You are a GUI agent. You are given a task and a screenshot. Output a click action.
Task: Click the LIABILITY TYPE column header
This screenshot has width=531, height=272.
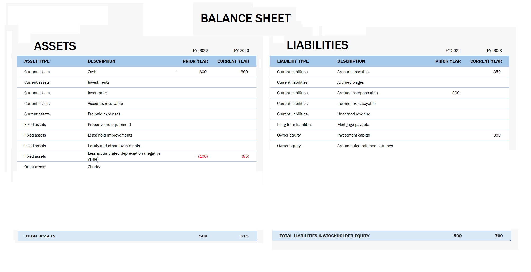(293, 61)
